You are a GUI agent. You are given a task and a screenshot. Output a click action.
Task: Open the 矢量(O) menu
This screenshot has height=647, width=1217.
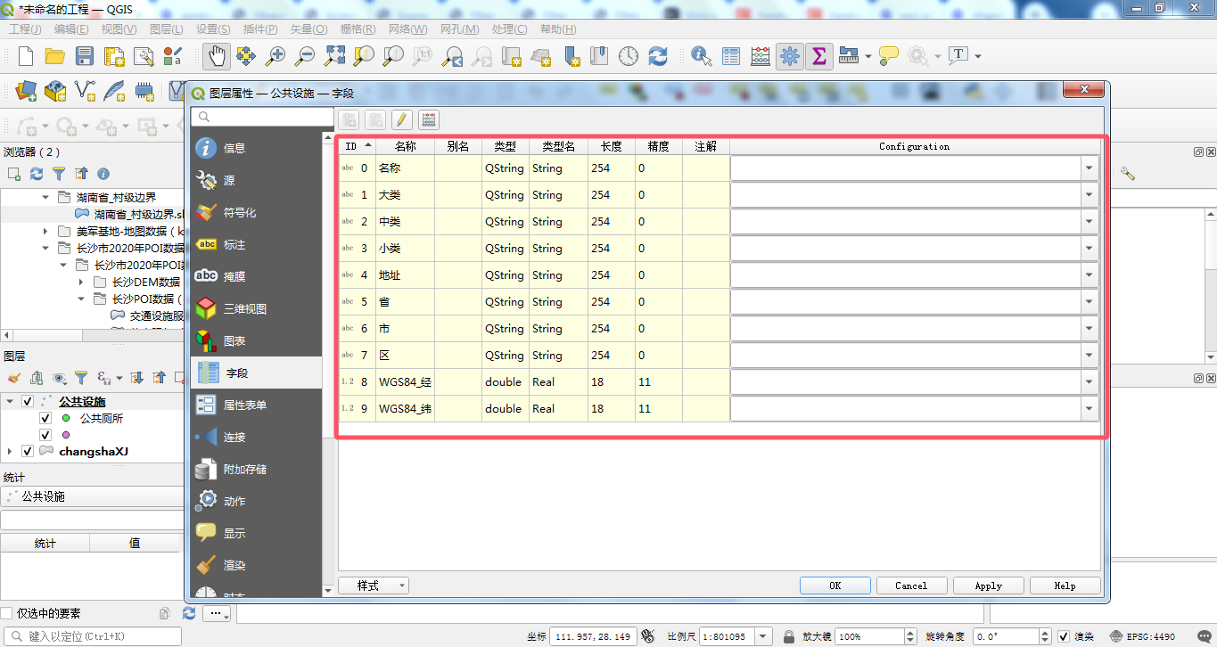point(308,29)
